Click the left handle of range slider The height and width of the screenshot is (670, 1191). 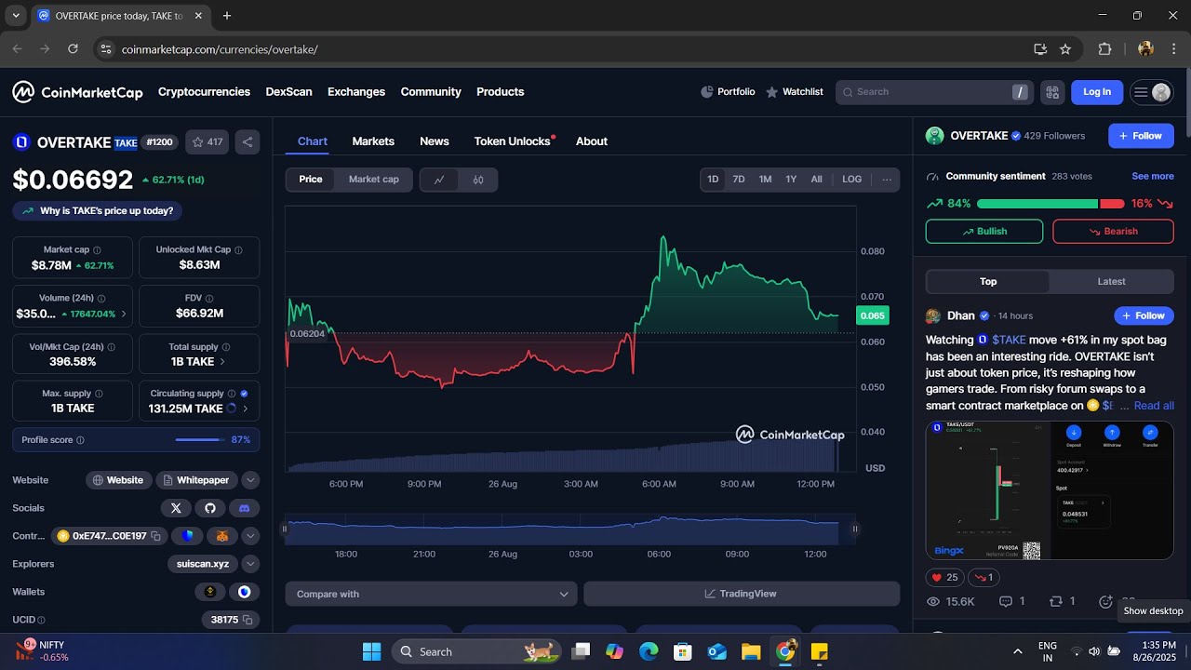pyautogui.click(x=285, y=529)
